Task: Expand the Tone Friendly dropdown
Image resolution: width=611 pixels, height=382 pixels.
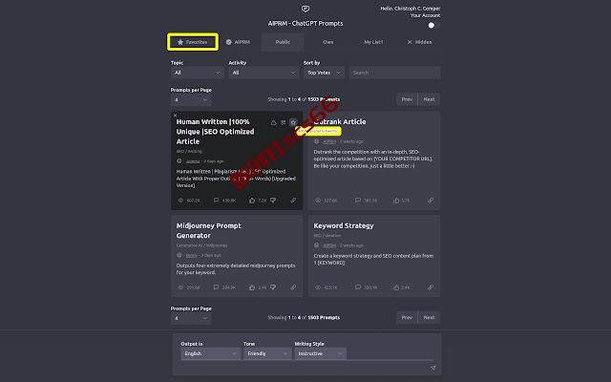Action: (267, 353)
